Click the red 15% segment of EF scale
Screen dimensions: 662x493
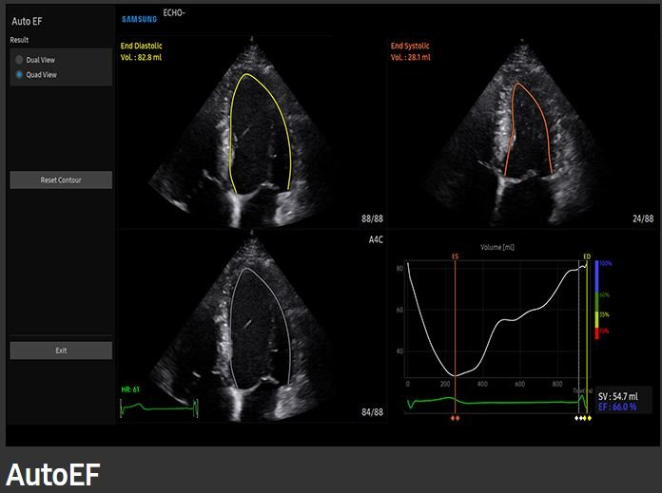597,333
